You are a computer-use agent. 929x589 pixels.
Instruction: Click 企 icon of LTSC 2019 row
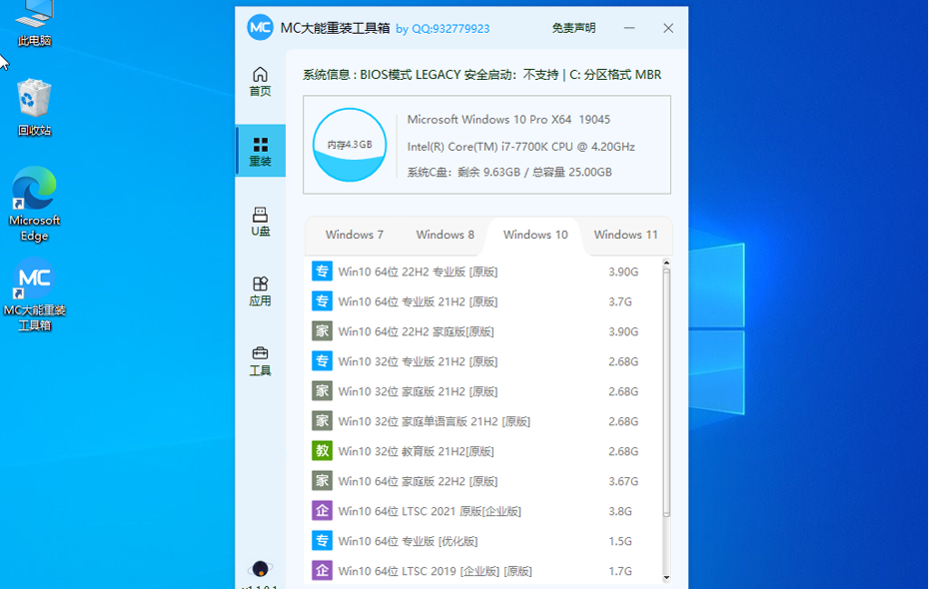(323, 571)
